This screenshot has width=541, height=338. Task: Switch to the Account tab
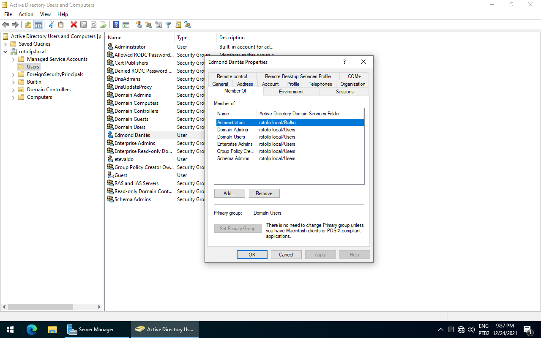pos(270,84)
